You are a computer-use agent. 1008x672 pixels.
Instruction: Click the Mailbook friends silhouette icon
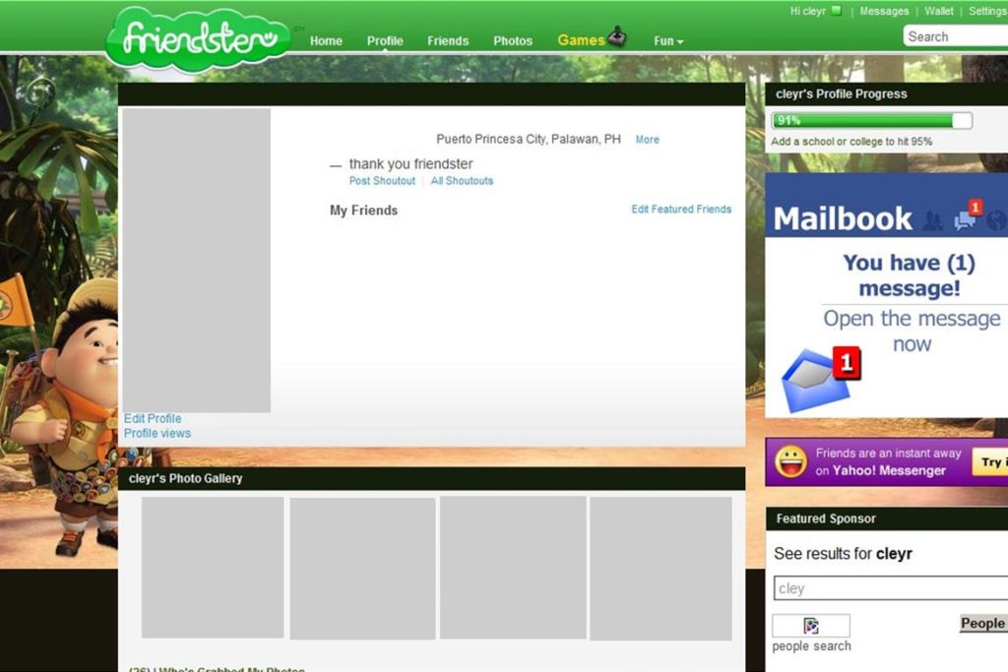tap(933, 221)
